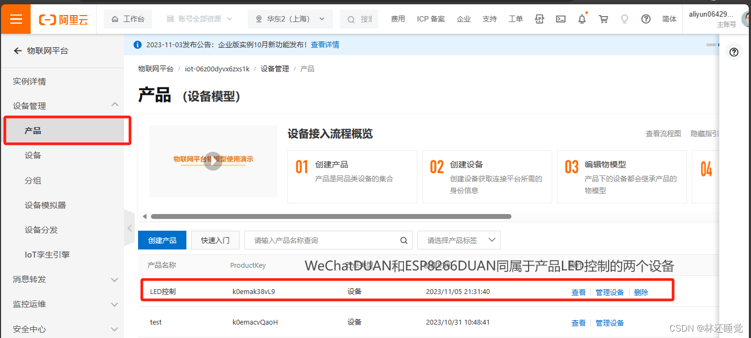Viewport: 751px width, 338px height.
Task: Open the notifications bell
Action: pyautogui.click(x=582, y=19)
